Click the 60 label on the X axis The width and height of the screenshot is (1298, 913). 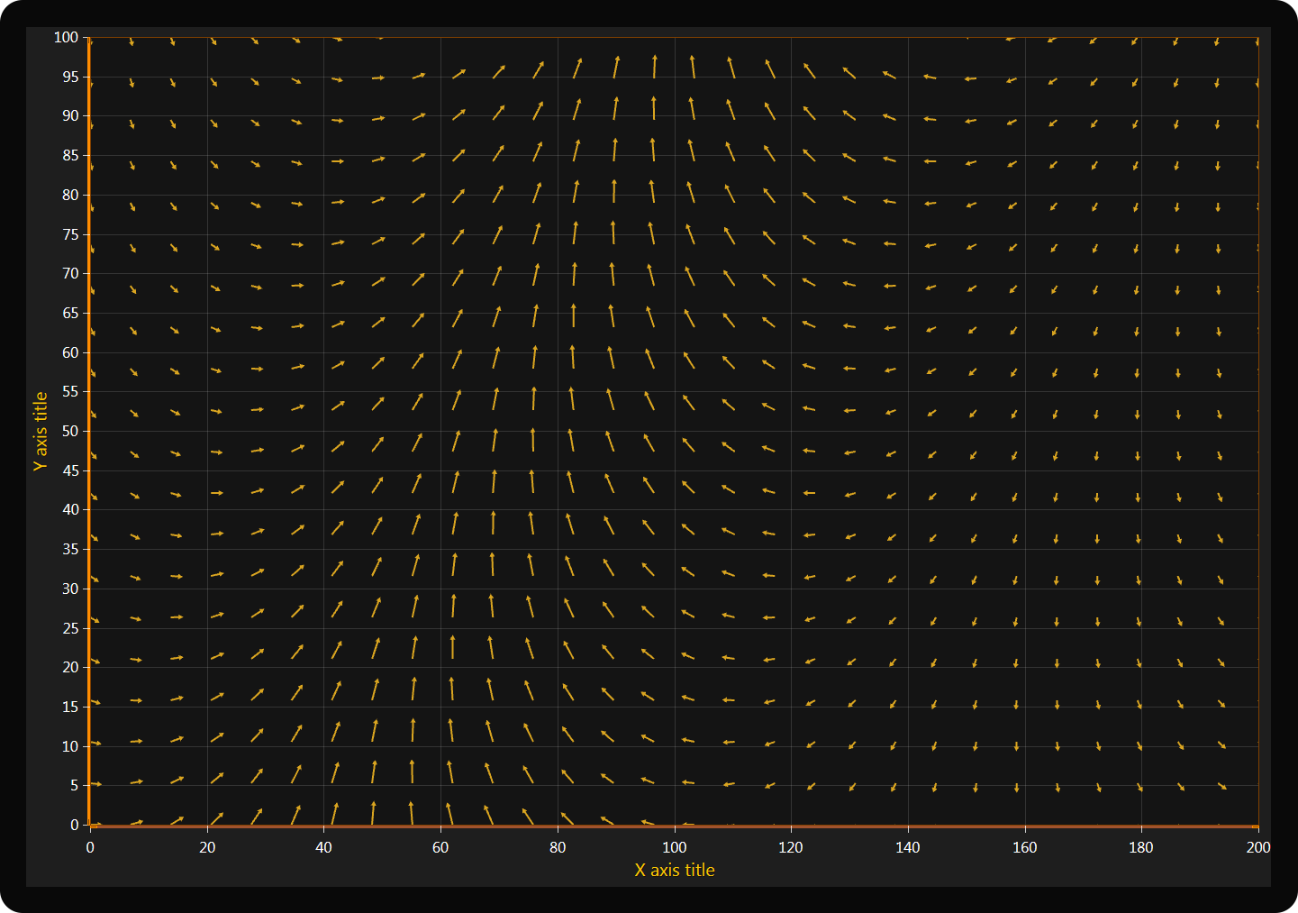coord(440,847)
